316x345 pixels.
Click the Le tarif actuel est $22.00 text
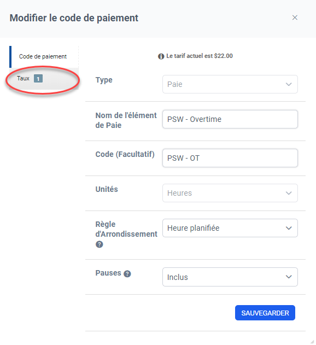200,56
